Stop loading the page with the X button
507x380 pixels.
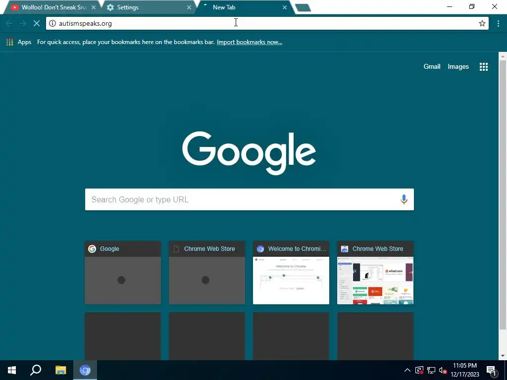(37, 23)
